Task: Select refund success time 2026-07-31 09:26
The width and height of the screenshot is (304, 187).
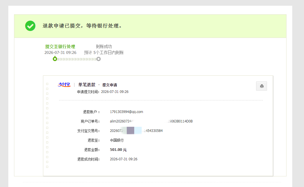Action: (124, 159)
